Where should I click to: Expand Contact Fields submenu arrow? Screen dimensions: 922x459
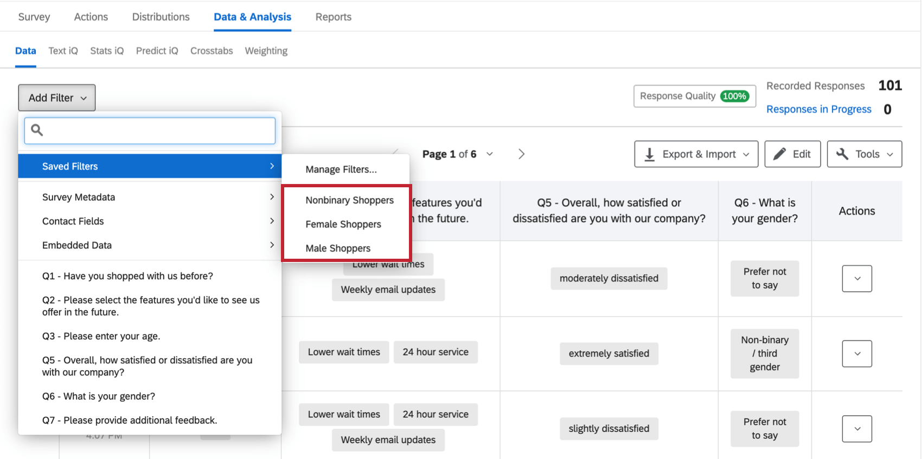[x=272, y=221]
